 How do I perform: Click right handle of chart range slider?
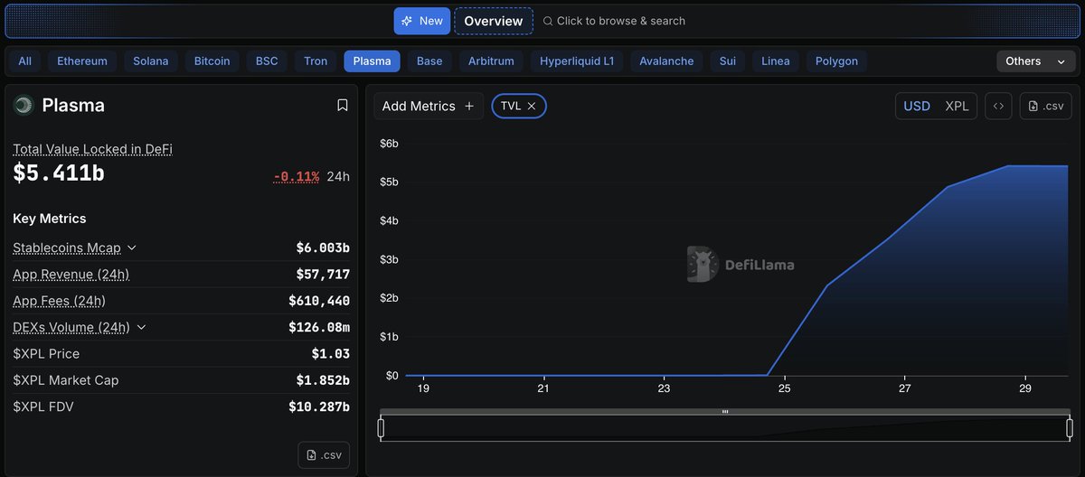coord(1070,427)
